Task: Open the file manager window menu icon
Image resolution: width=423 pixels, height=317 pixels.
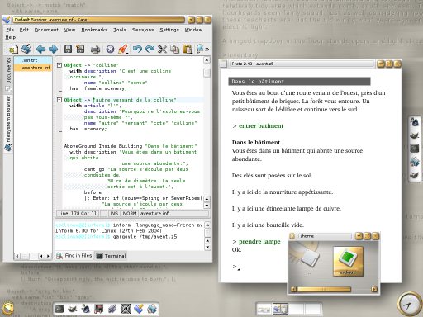Action: click(292, 236)
